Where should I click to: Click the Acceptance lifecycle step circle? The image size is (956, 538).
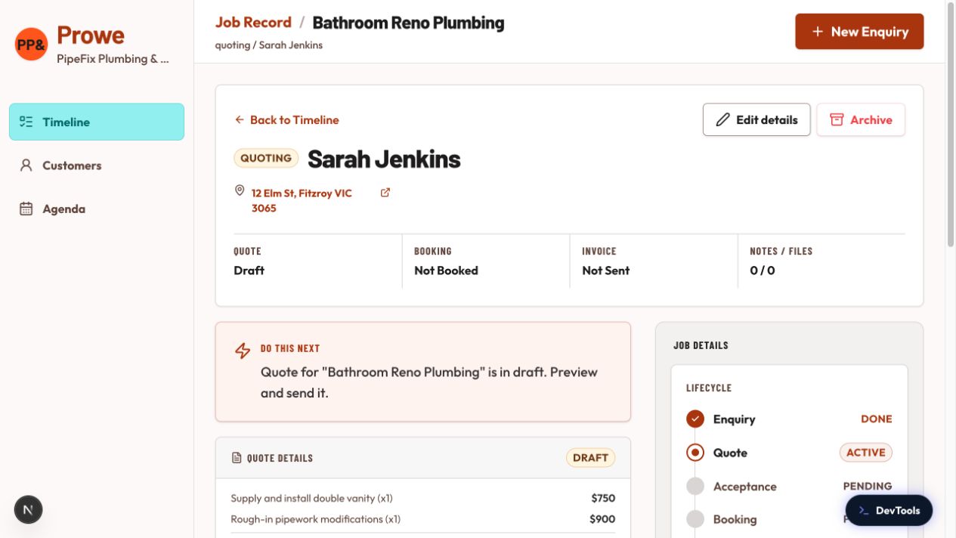coord(695,487)
